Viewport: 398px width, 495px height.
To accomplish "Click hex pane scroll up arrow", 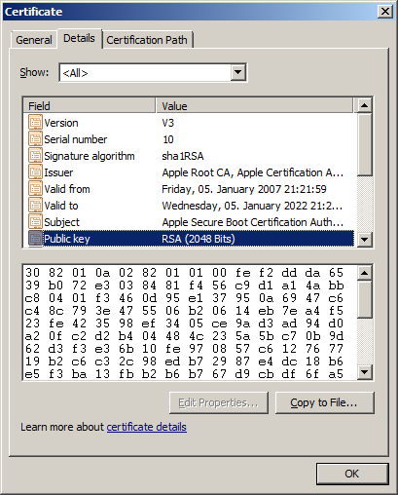I will [364, 273].
